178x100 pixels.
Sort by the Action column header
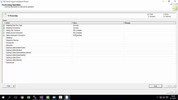click(38, 23)
